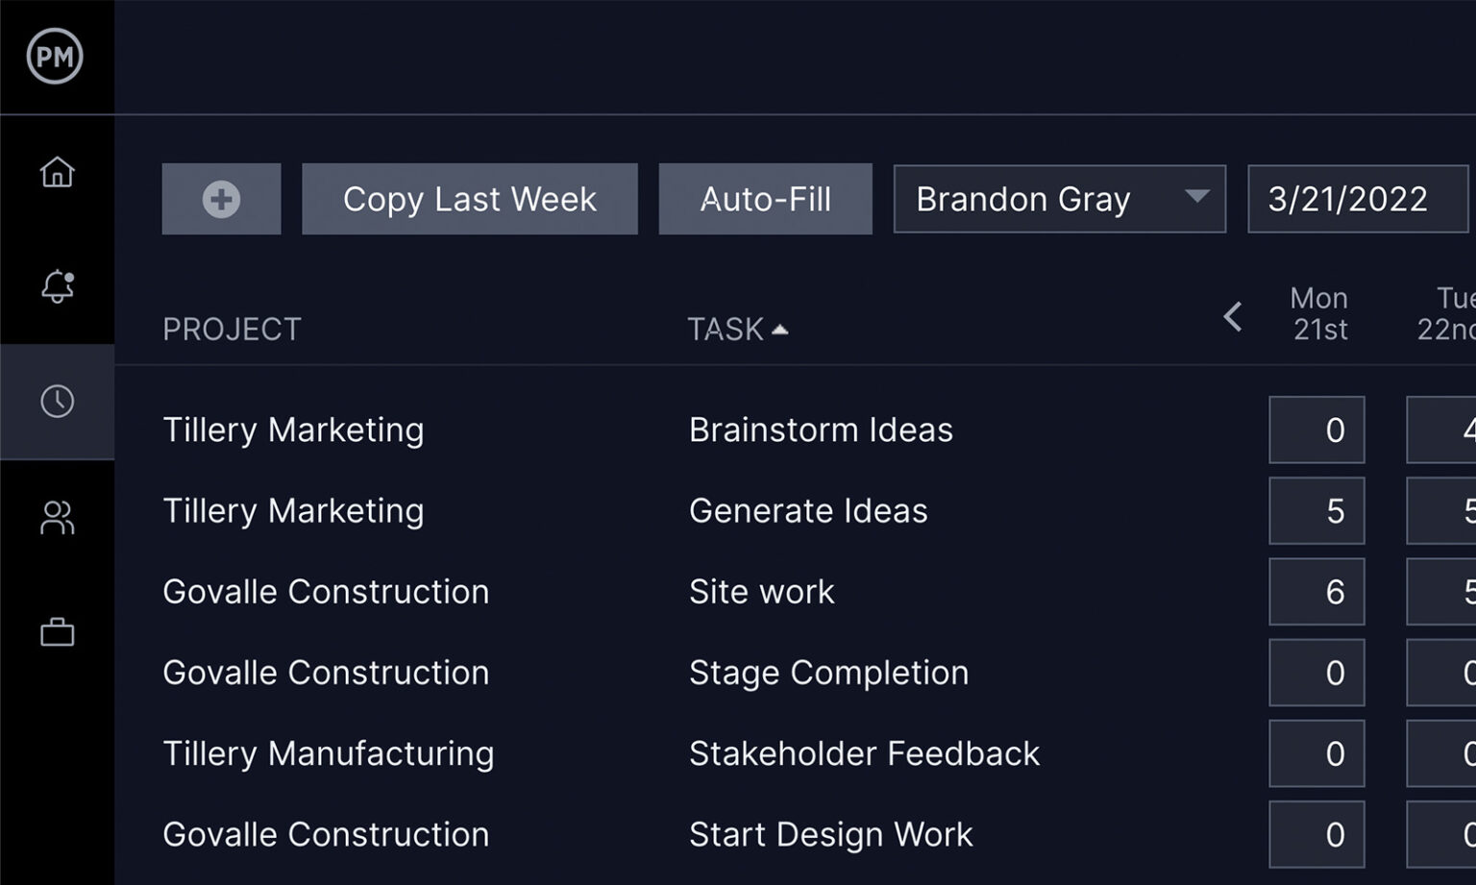The width and height of the screenshot is (1476, 885).
Task: Click the PROJECT column header
Action: point(231,329)
